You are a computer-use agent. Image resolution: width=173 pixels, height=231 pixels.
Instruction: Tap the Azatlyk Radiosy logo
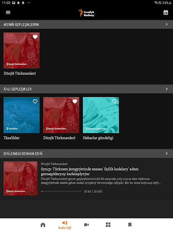86,13
